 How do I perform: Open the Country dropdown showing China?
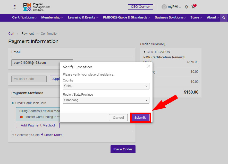[x=106, y=86]
